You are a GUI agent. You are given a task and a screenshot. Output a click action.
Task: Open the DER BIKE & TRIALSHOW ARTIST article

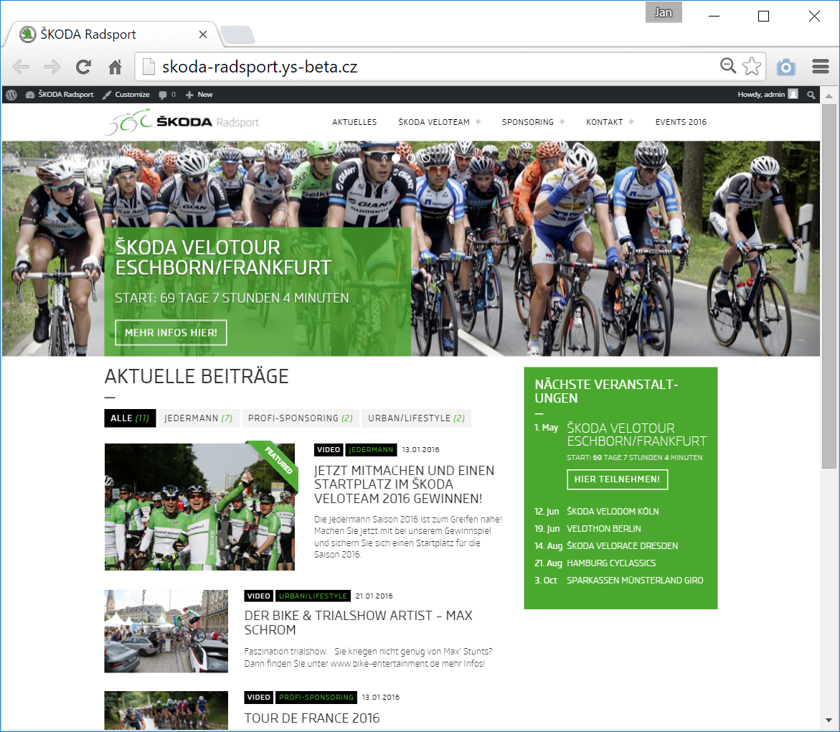[359, 623]
